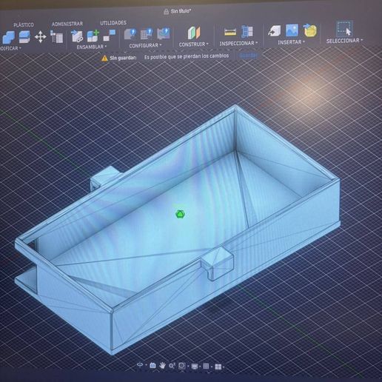This screenshot has width=382, height=382.
Task: Select the joint icon with two squares
Action: pyautogui.click(x=110, y=35)
